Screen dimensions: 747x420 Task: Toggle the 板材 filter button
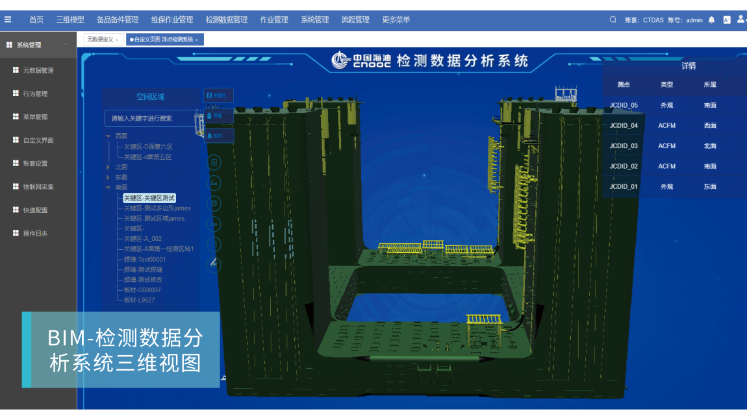coord(218,136)
